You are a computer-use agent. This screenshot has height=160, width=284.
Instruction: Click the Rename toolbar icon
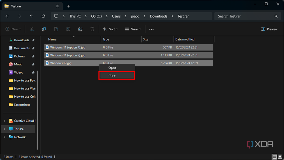pos(68,29)
